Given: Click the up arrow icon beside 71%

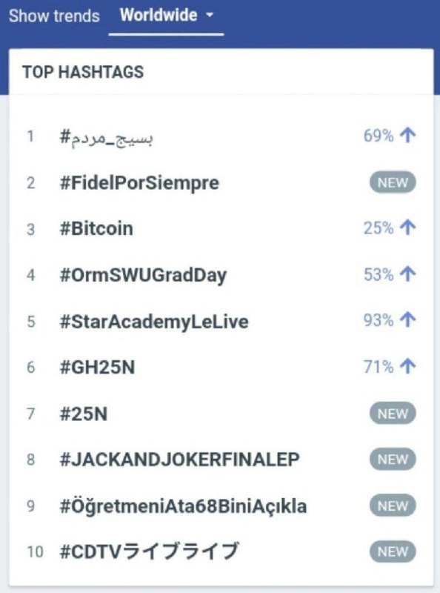Looking at the screenshot, I should 408,366.
